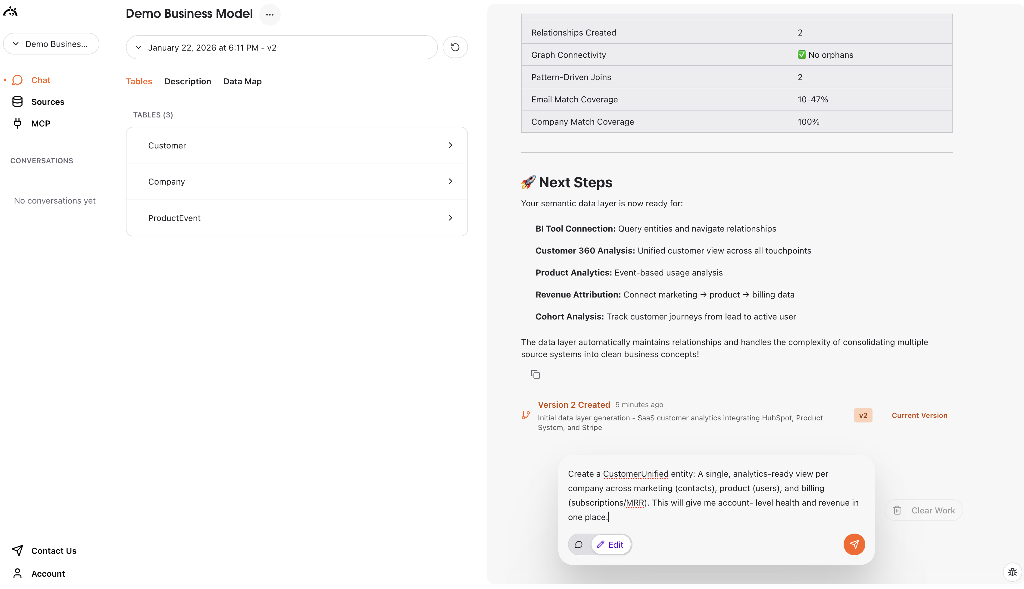Open the MCP panel
The height and width of the screenshot is (589, 1024).
click(x=40, y=123)
